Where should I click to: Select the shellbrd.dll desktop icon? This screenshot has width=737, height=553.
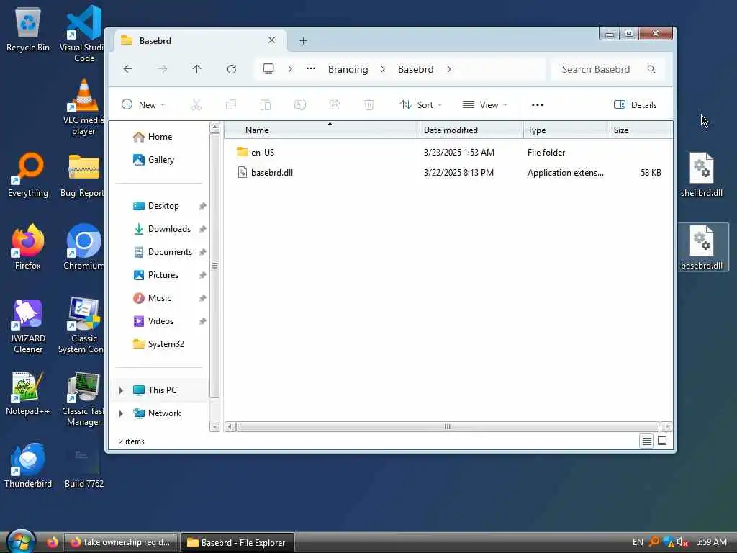point(702,174)
